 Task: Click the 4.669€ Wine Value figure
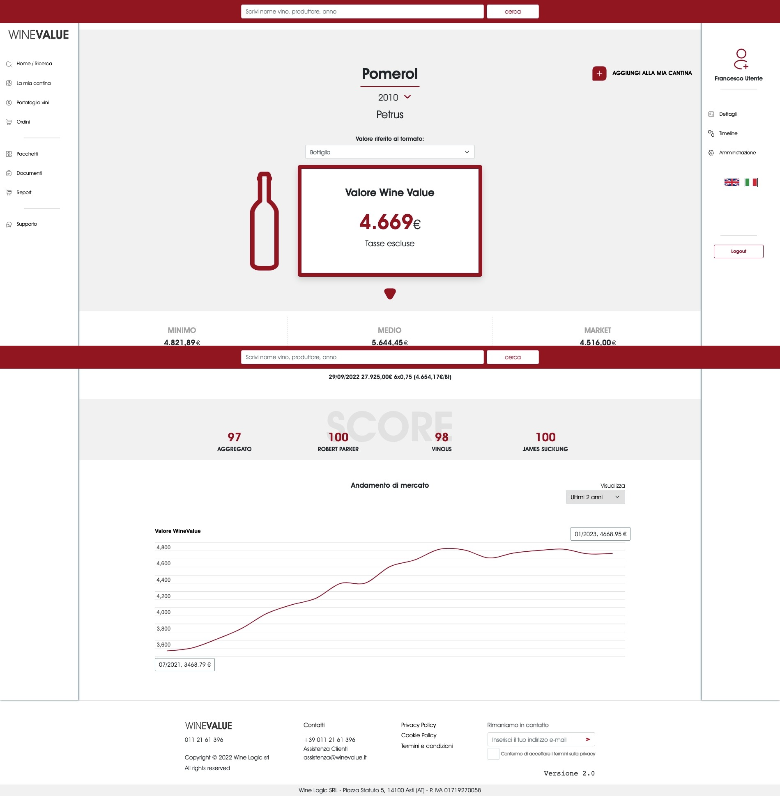pos(390,222)
